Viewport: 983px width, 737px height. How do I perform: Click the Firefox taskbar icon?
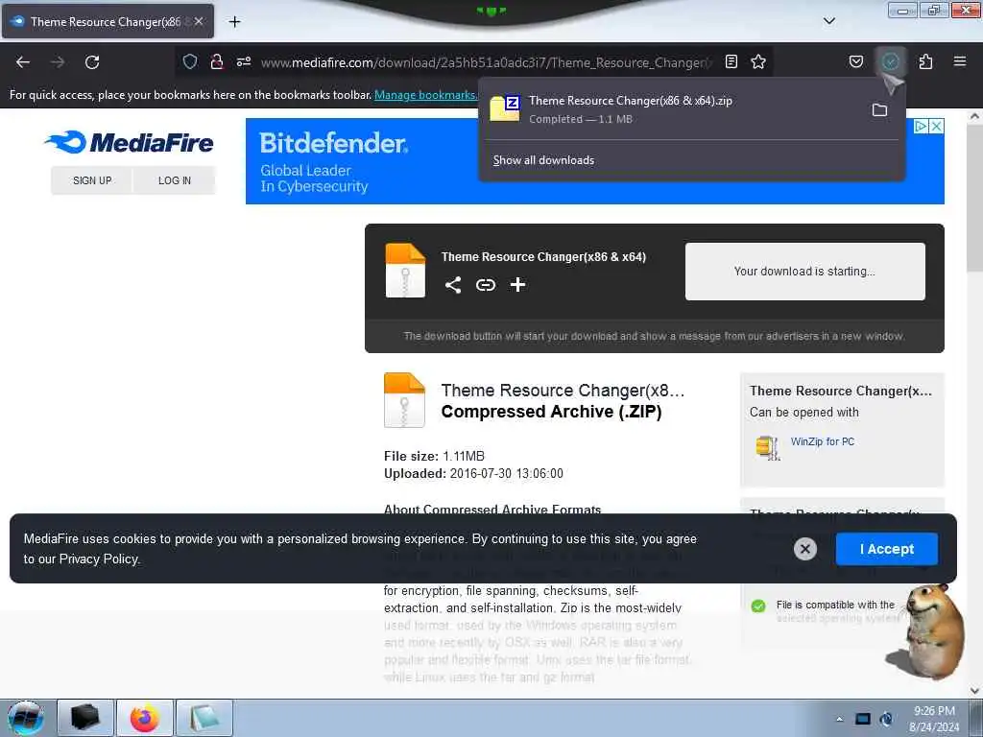pos(145,718)
